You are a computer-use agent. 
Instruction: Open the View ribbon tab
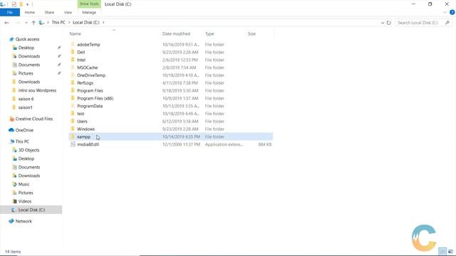[68, 13]
